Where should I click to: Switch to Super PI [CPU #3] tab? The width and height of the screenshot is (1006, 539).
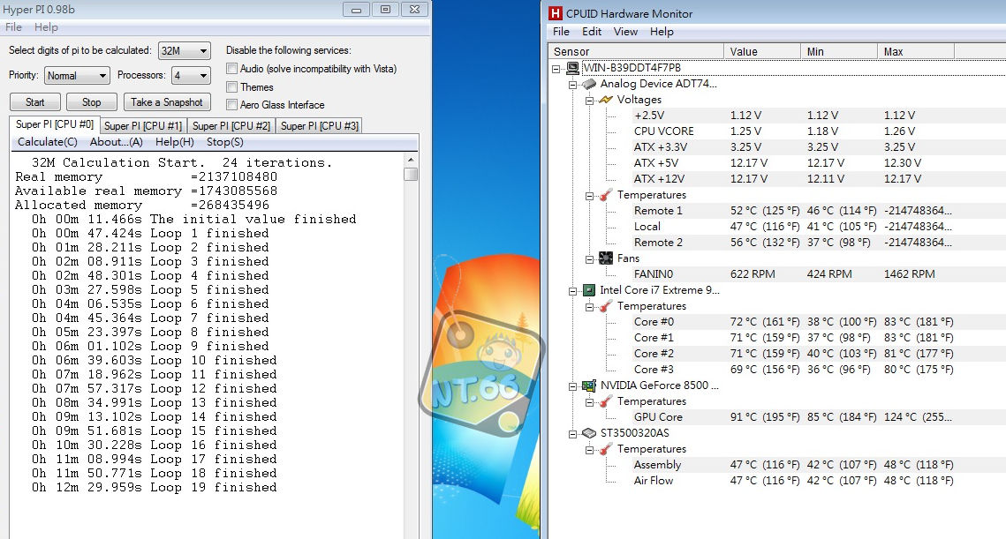320,125
